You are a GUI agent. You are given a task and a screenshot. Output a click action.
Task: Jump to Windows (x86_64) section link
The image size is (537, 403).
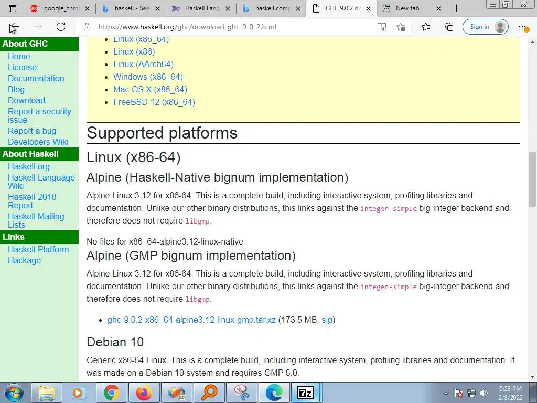pos(148,77)
